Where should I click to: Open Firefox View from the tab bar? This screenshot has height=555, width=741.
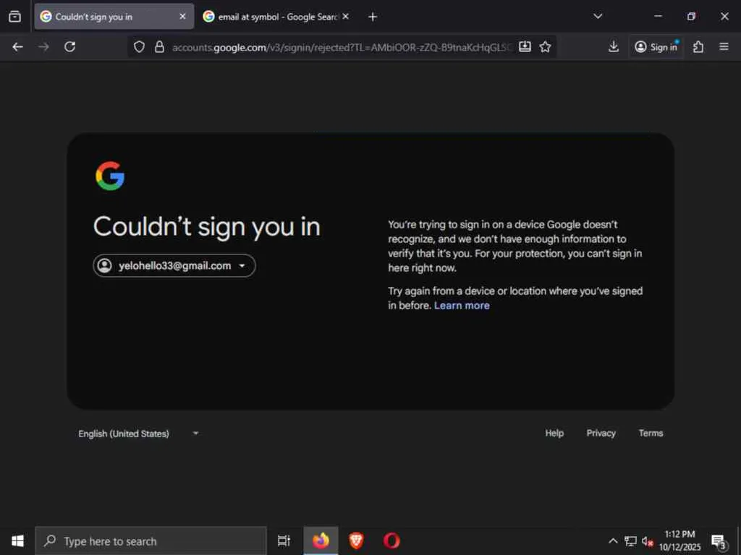tap(14, 17)
